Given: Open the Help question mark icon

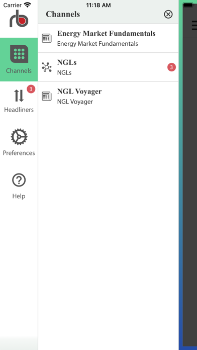Looking at the screenshot, I should click(19, 180).
